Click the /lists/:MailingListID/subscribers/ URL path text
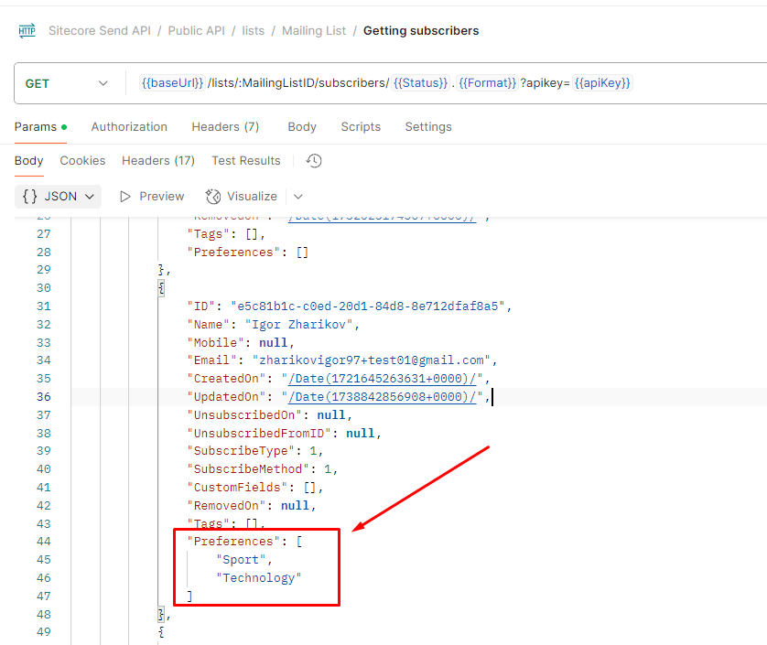The height and width of the screenshot is (645, 767). 298,83
